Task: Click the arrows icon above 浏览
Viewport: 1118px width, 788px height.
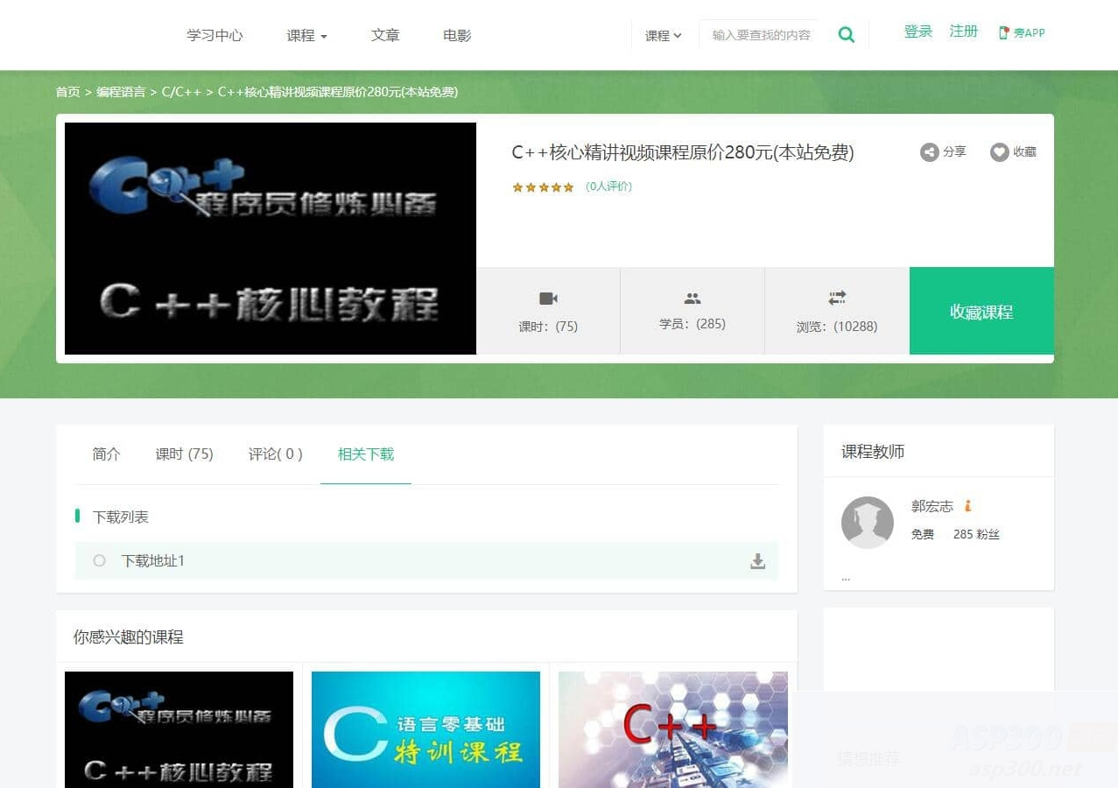Action: pos(836,297)
